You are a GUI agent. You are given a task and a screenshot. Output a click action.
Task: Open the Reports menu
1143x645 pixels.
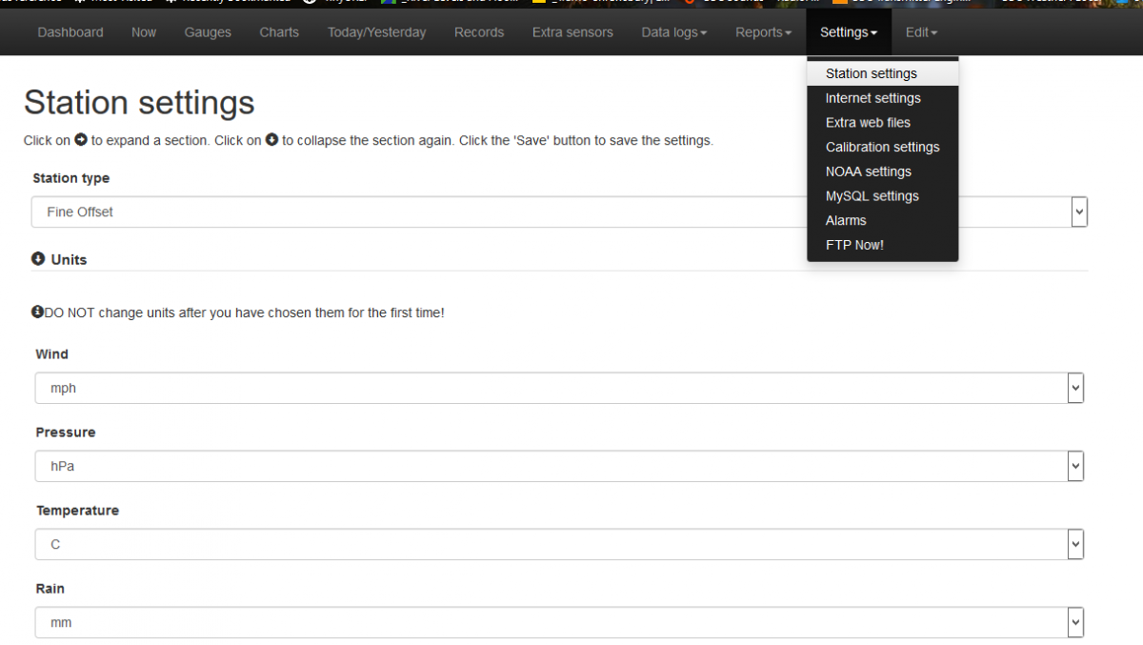(x=763, y=31)
